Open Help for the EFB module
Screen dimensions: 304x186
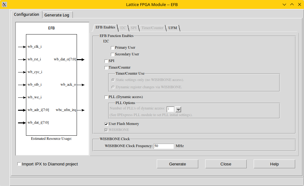tap(274, 164)
